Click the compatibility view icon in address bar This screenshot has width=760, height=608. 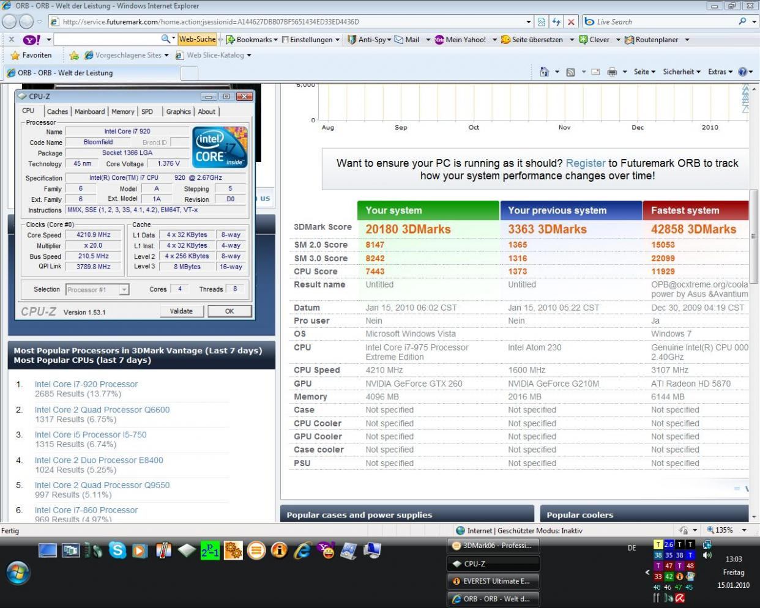542,21
